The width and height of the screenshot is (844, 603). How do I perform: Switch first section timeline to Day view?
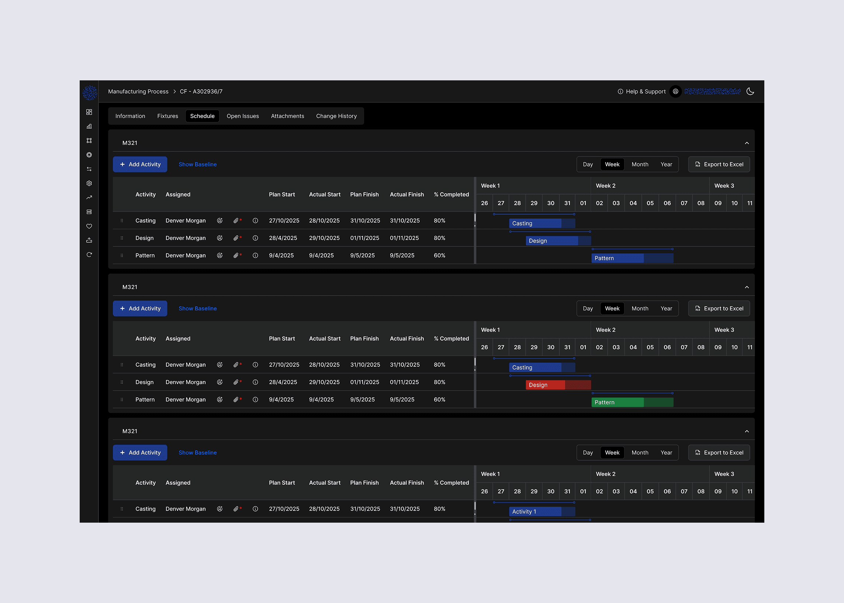(588, 164)
